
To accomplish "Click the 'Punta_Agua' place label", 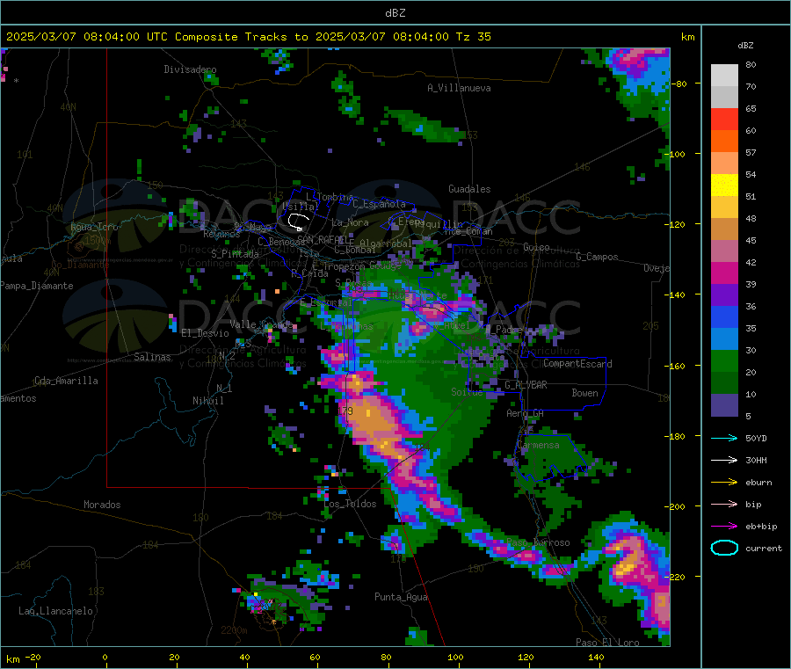I will (x=401, y=597).
